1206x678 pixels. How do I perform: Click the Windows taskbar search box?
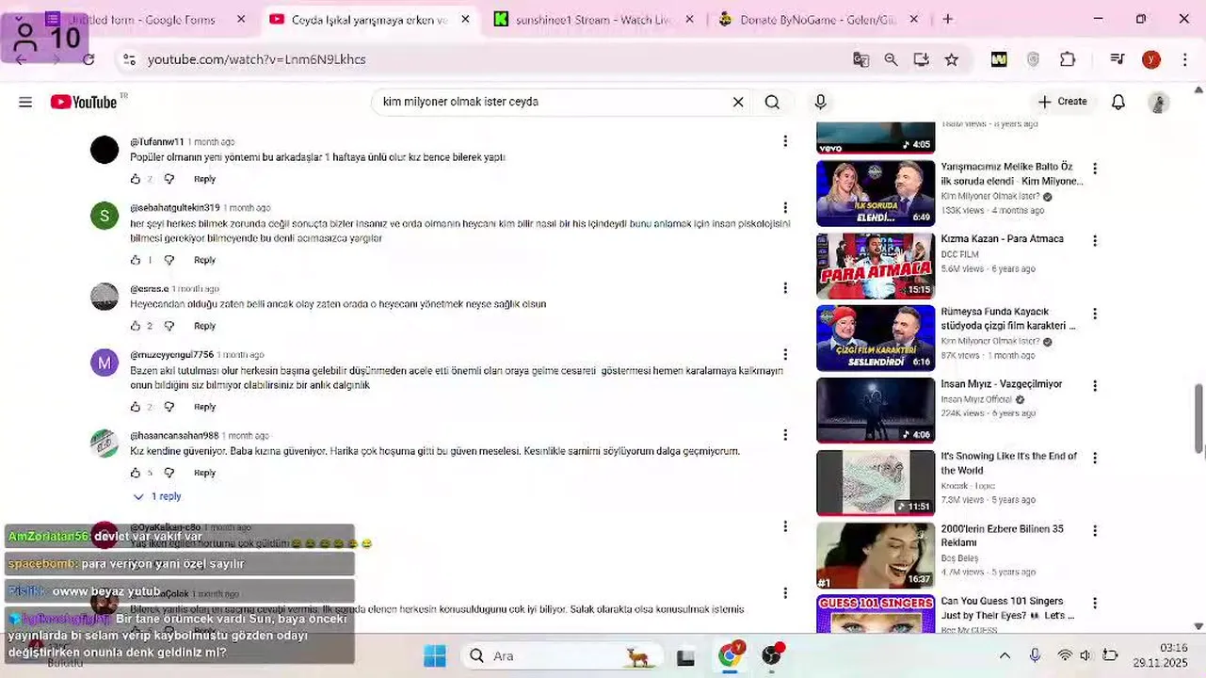(560, 655)
